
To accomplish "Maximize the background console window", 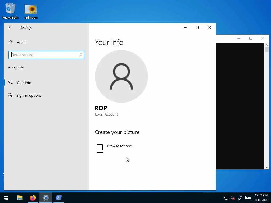I will (x=251, y=38).
